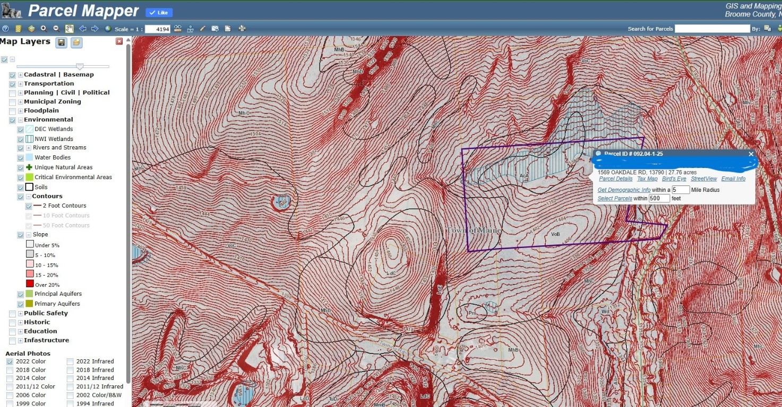Open the measure ruler tool
The width and height of the screenshot is (782, 407).
coord(178,29)
